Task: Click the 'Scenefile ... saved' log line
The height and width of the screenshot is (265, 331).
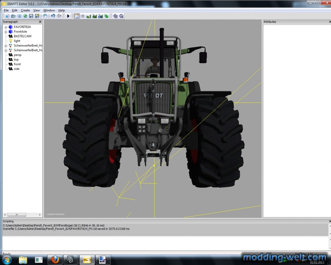Action: 66,229
